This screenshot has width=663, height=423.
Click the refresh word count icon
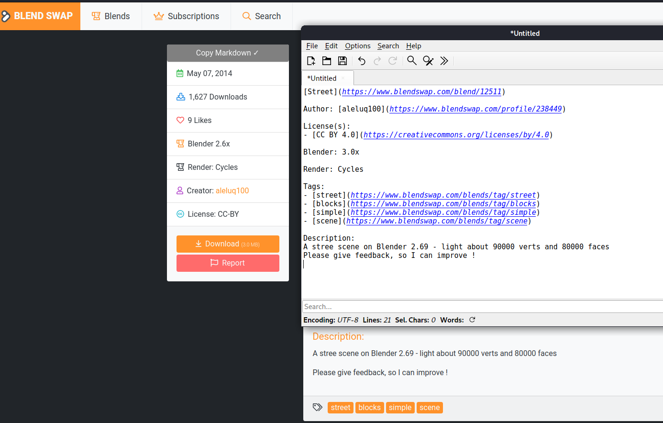[x=472, y=320]
